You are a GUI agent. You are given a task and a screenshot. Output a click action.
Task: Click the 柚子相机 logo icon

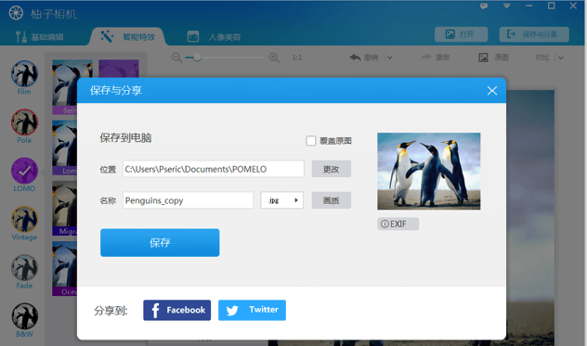(16, 13)
